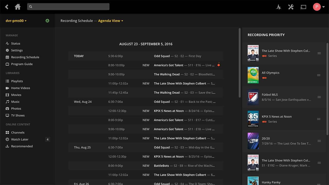Viewport: 329px width, 185px height.
Task: Grab the reorder handle for All Olympics
Action: 319,75
